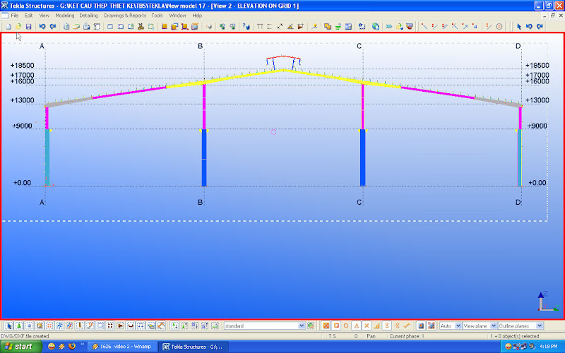Click the Save model icon

[x=28, y=26]
